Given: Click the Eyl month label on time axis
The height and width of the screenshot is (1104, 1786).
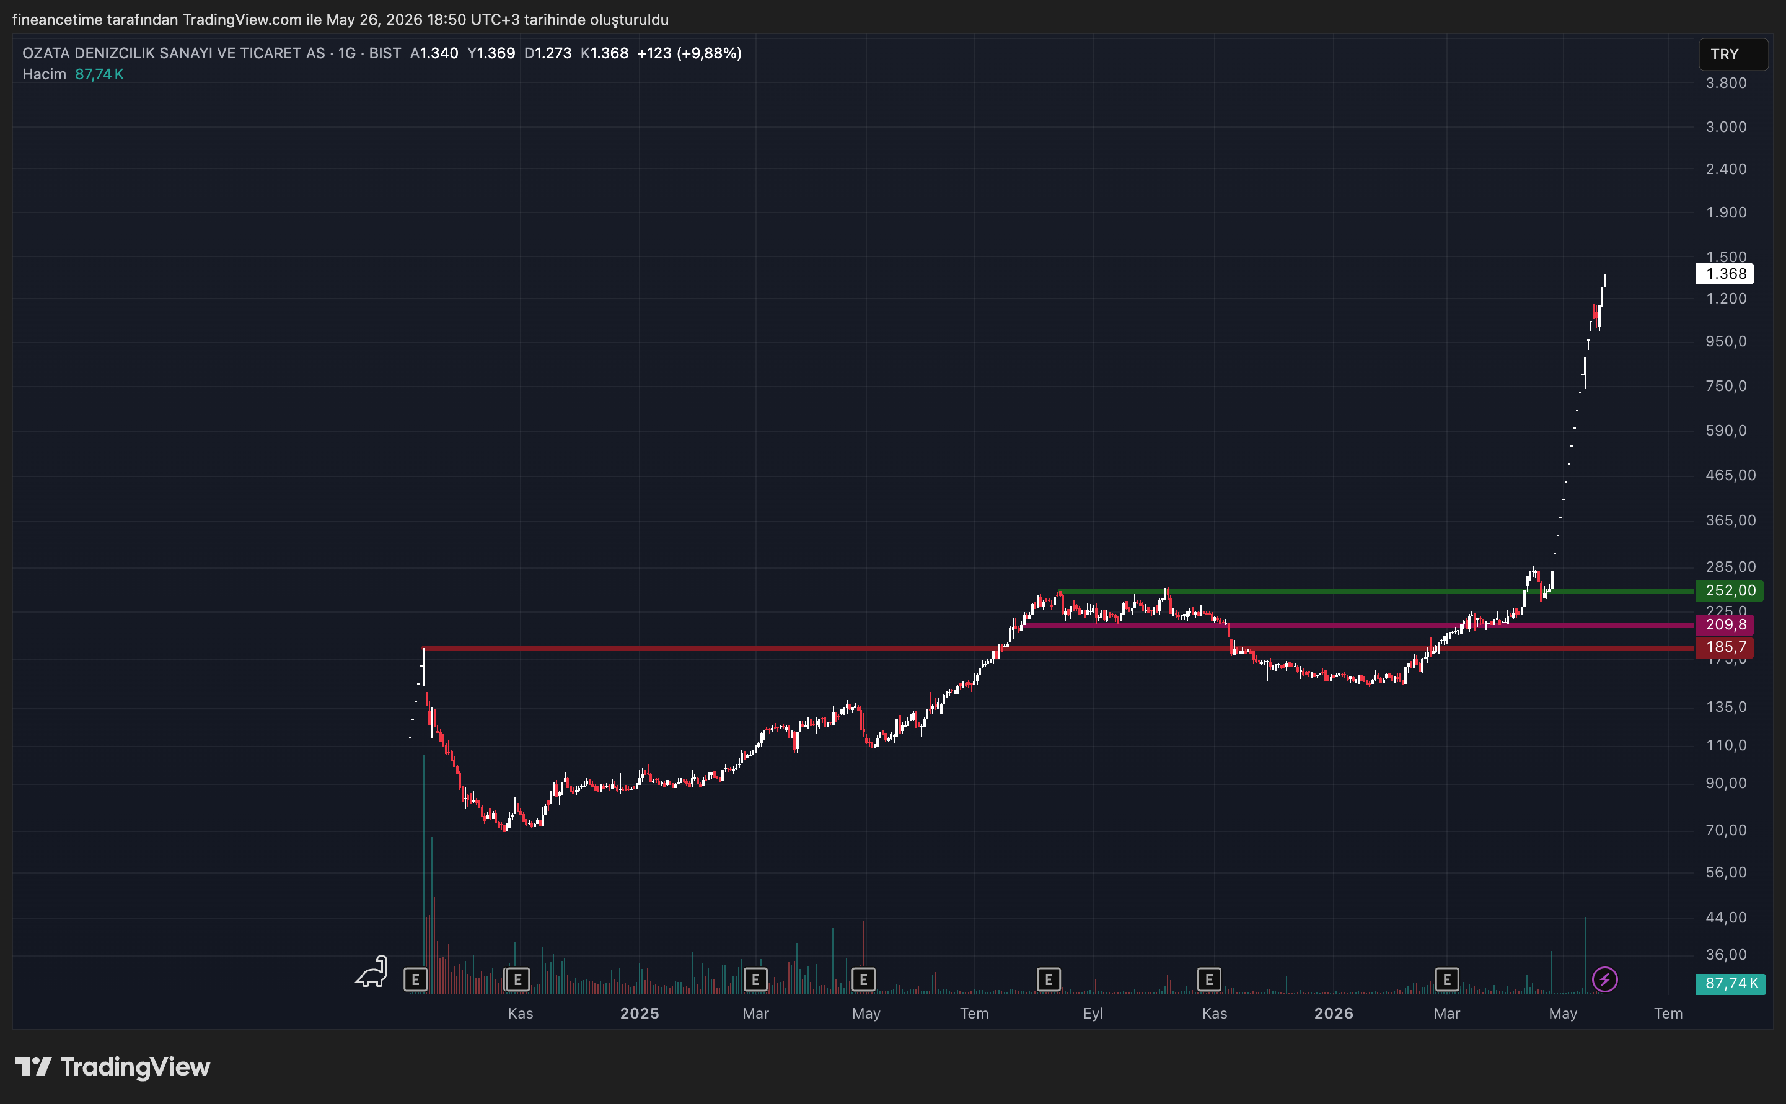Looking at the screenshot, I should pos(1093,1014).
